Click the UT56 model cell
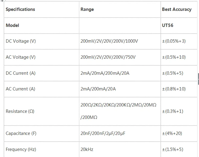 click(179, 25)
